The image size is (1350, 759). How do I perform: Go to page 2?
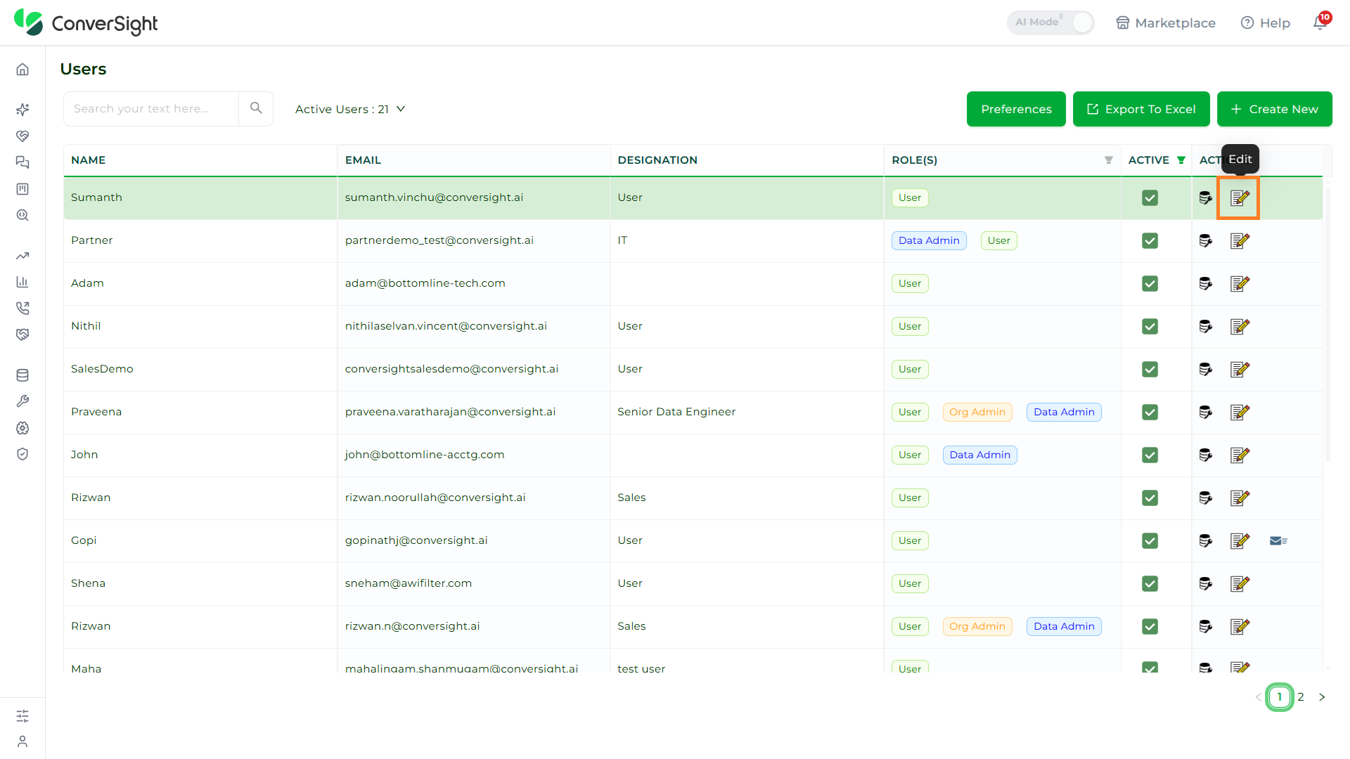coord(1301,697)
